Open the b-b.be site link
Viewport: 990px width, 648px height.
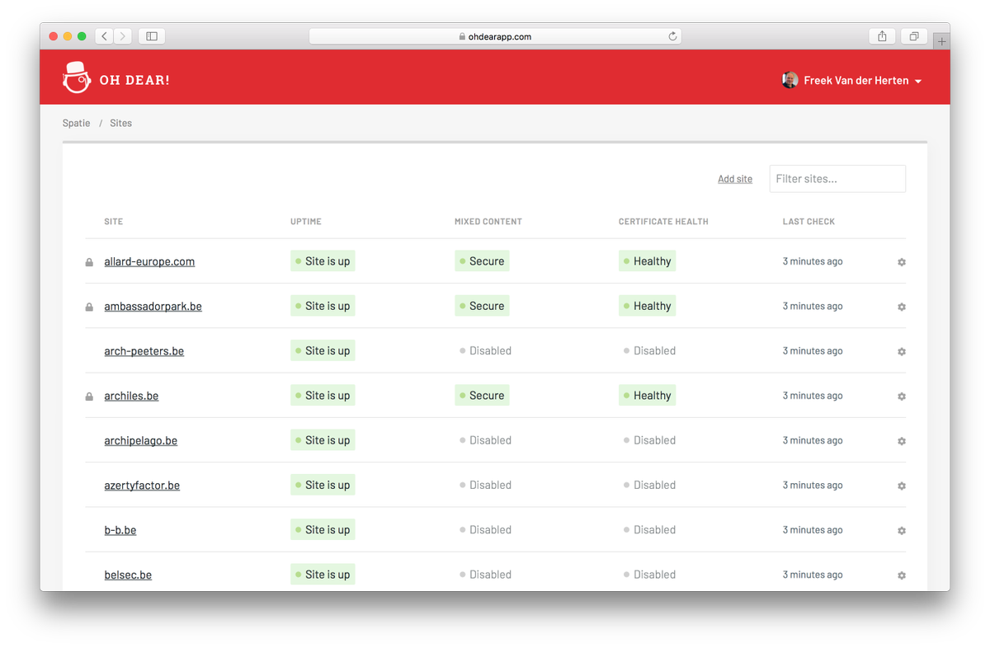pos(120,530)
